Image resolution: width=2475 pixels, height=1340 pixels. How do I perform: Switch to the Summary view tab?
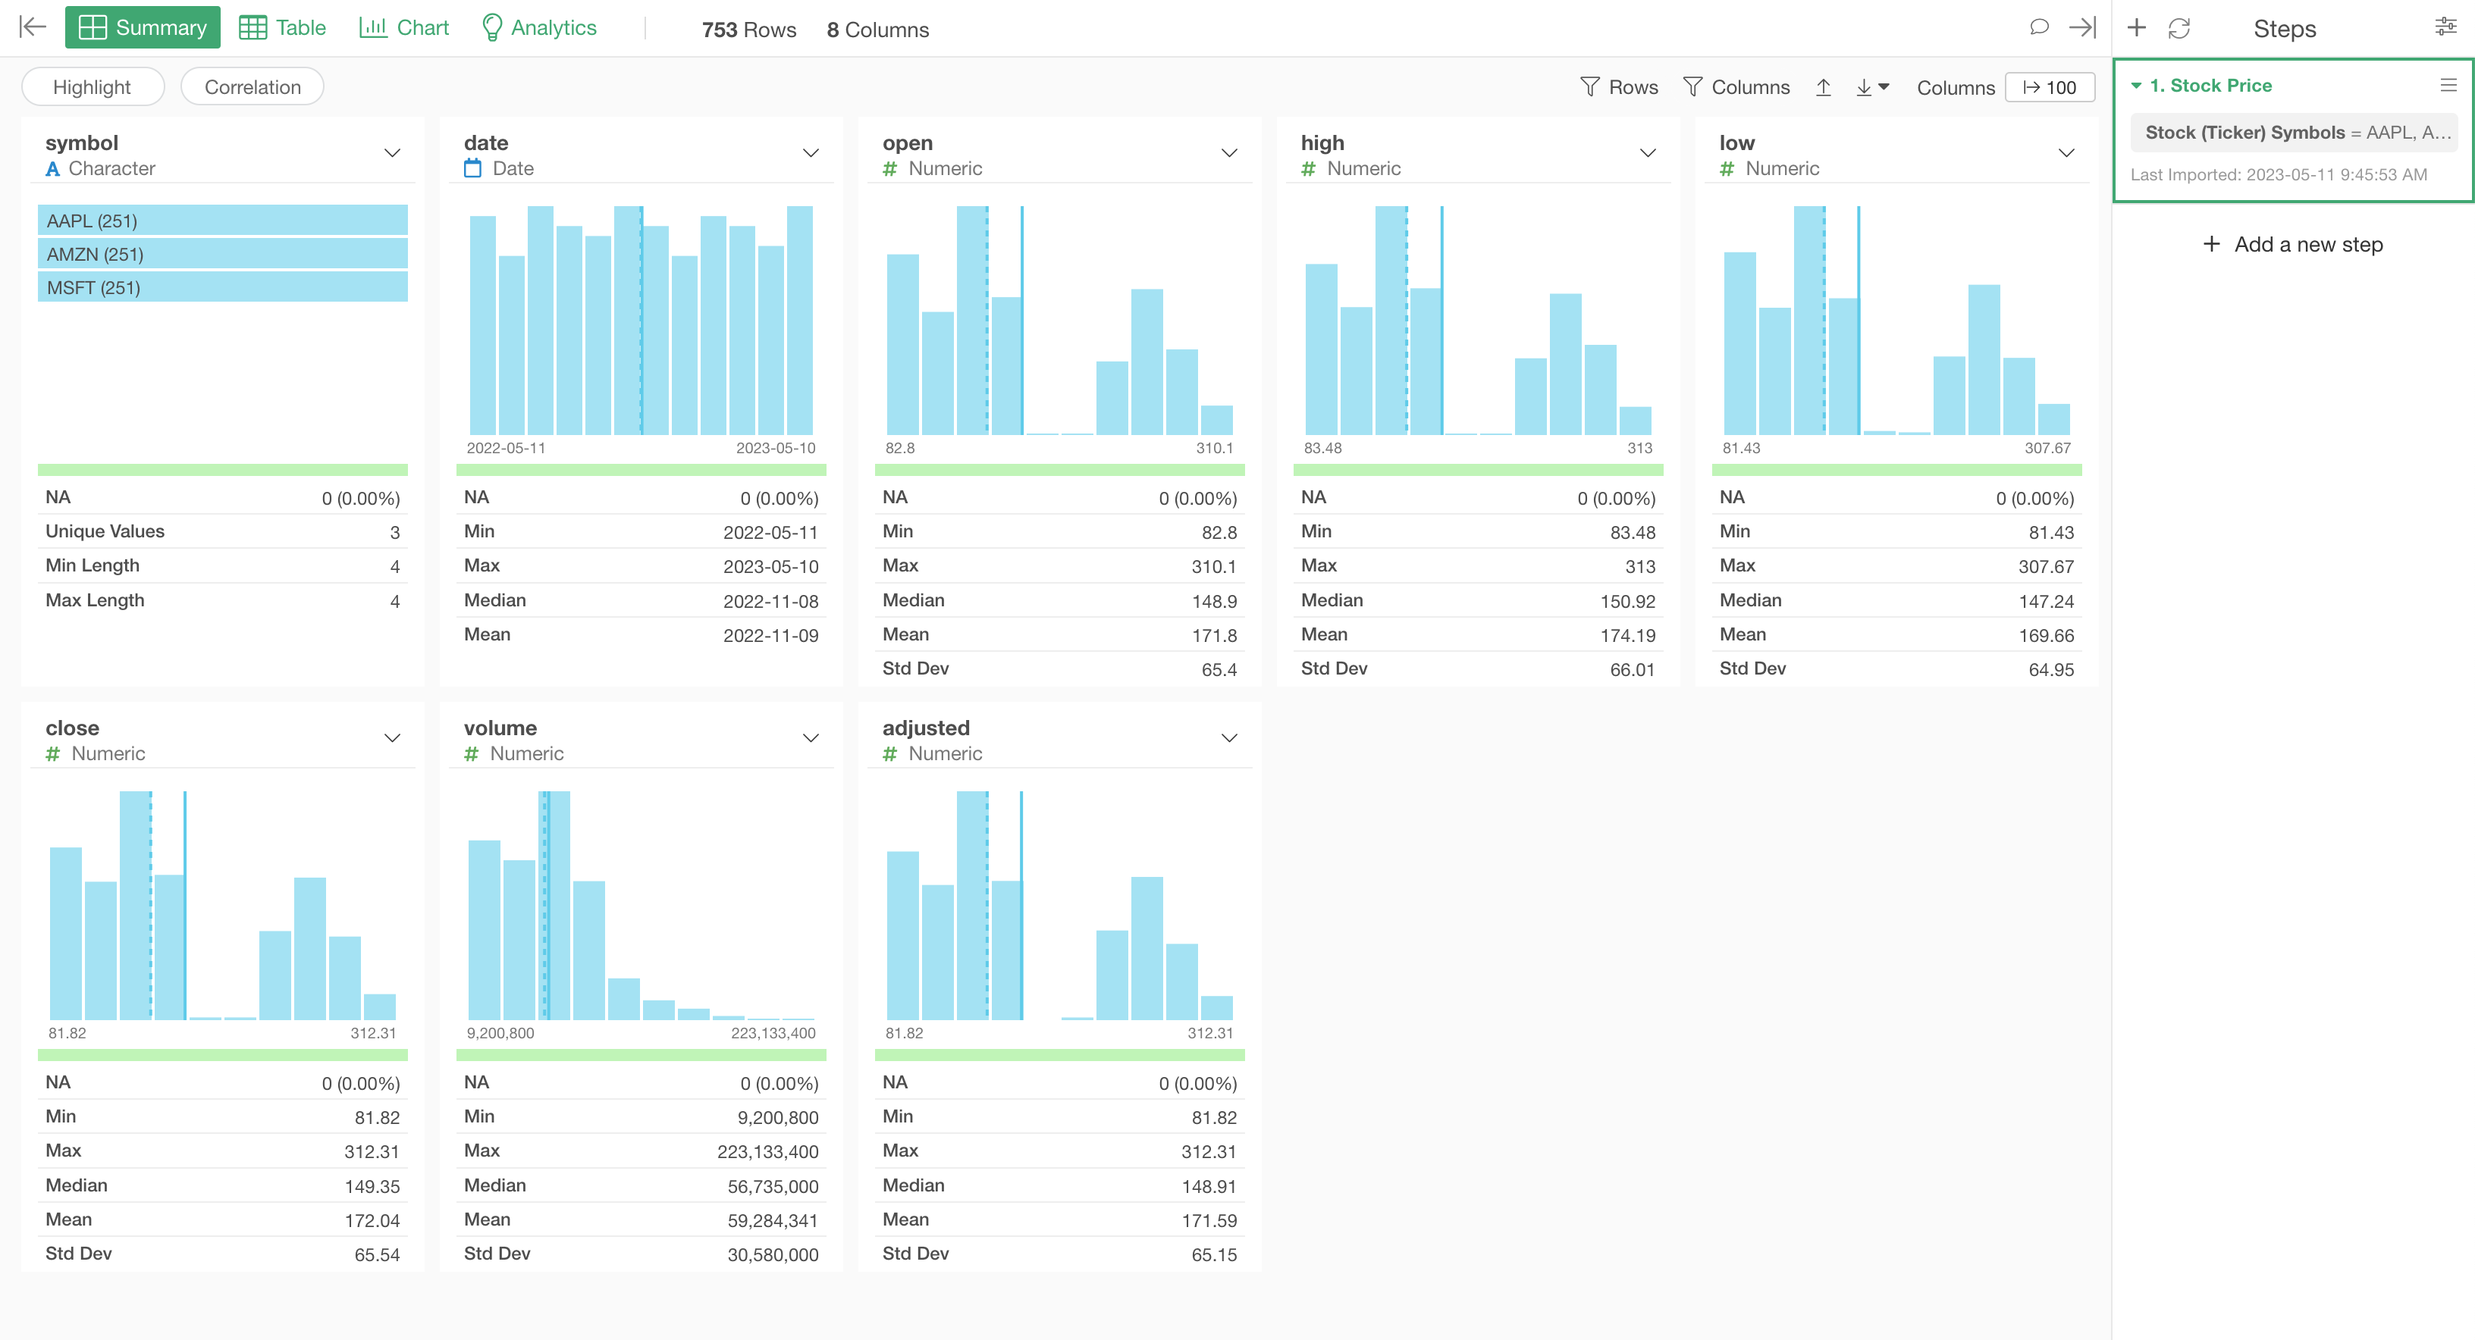(x=143, y=27)
